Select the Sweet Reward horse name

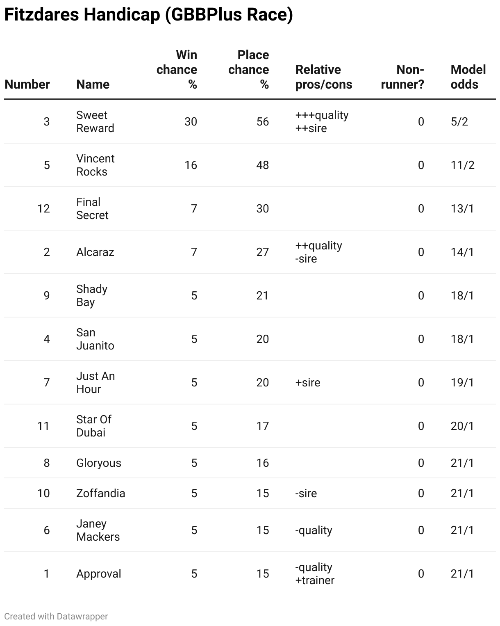click(95, 121)
